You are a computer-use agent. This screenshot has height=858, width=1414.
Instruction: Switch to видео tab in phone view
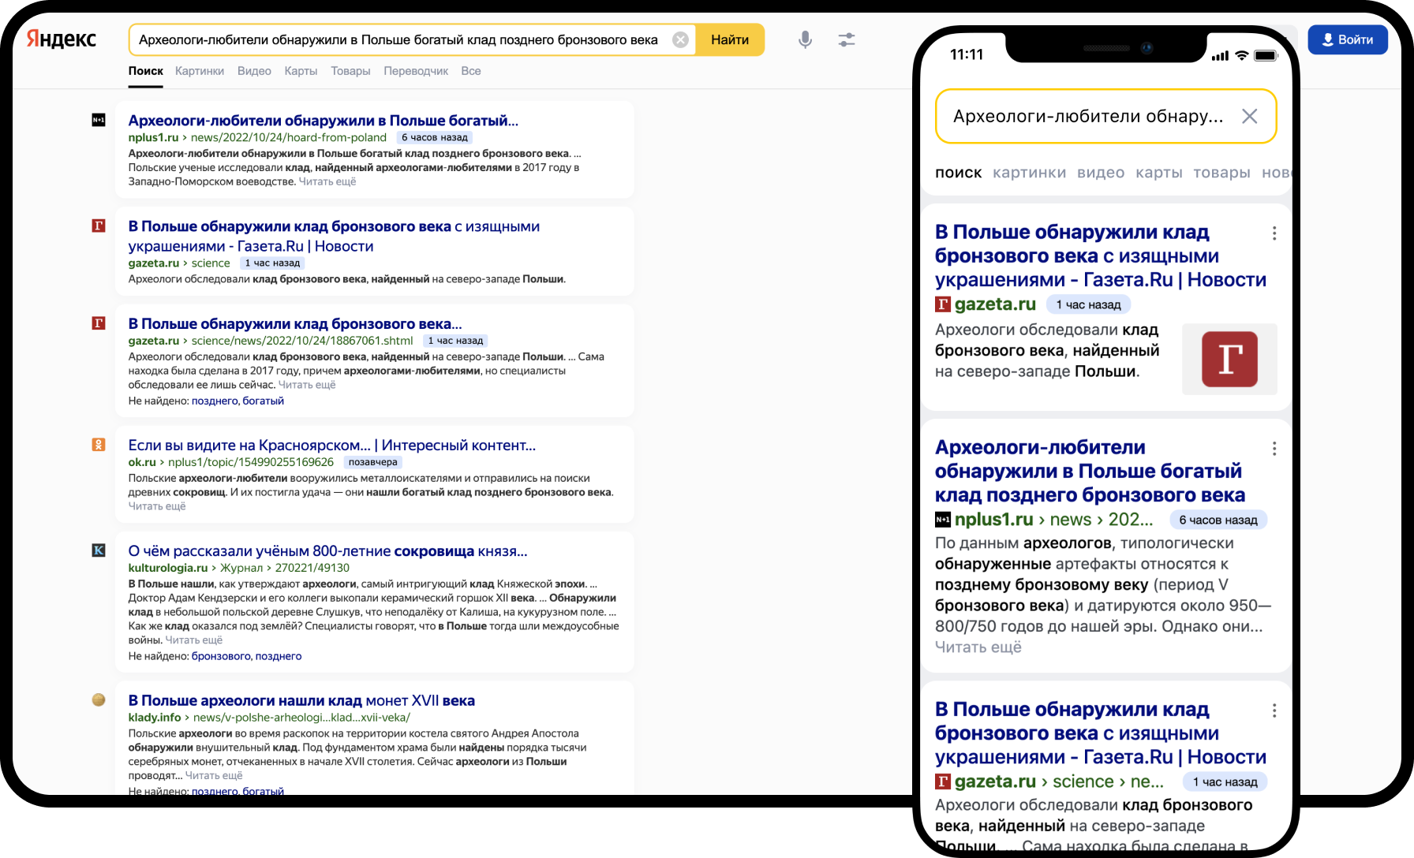pyautogui.click(x=1101, y=173)
